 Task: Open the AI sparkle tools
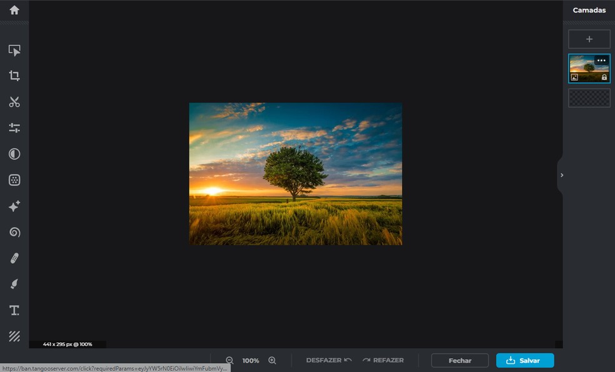(x=14, y=206)
